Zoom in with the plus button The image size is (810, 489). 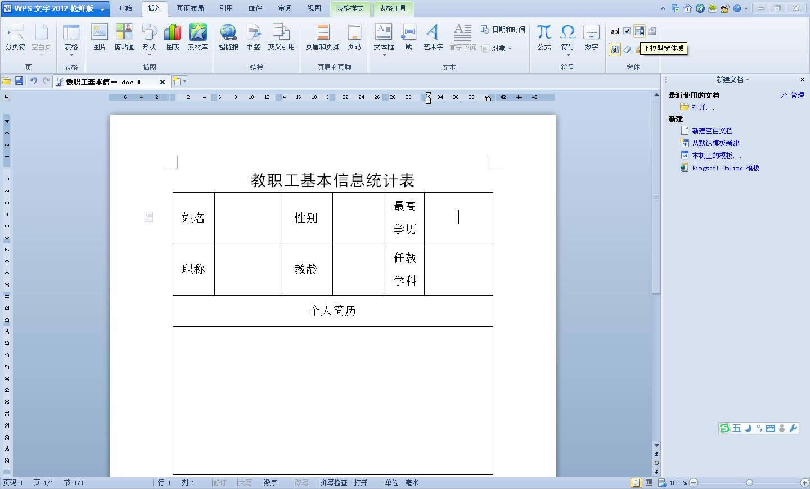tap(804, 483)
